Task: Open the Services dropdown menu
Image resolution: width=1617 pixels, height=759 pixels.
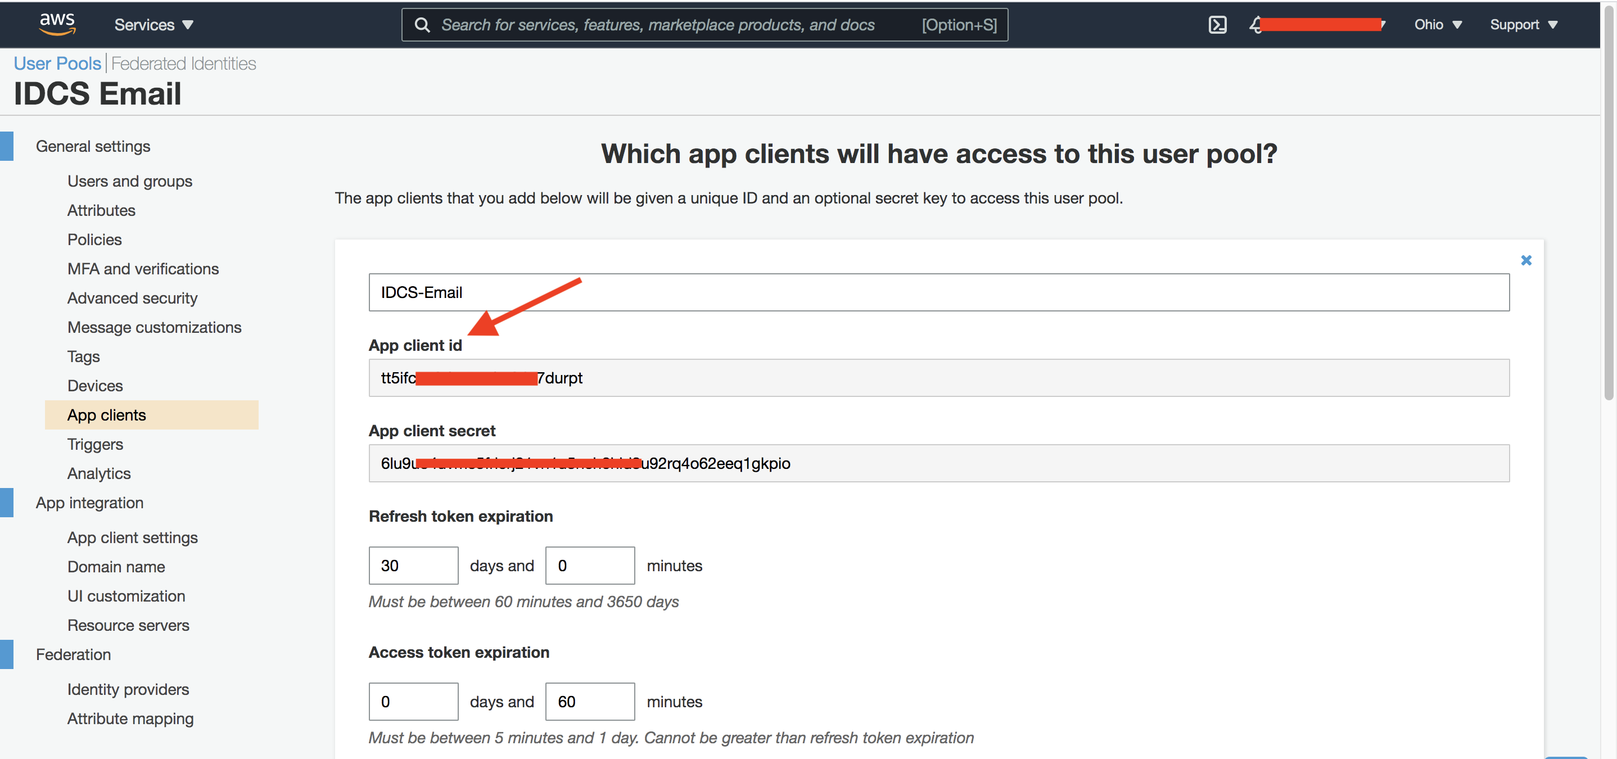Action: (153, 25)
